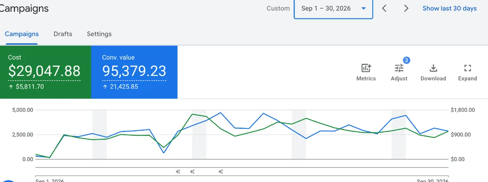
Task: Click the Custom date range label
Action: tap(278, 9)
